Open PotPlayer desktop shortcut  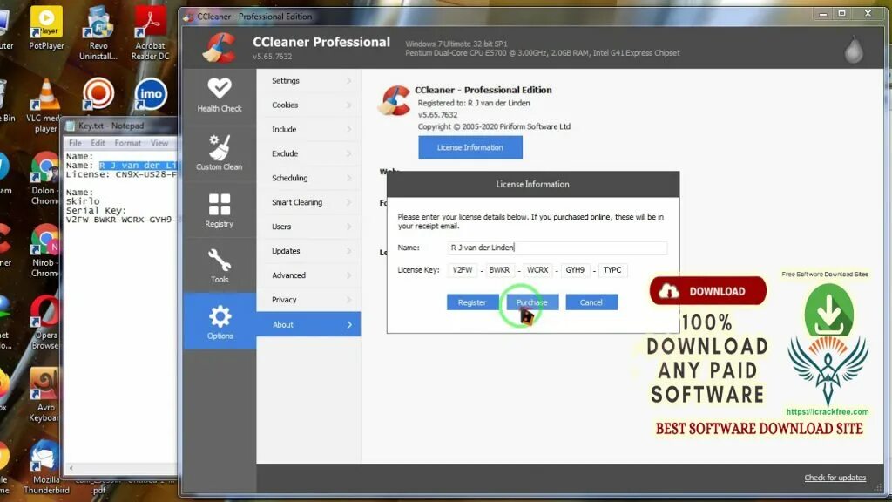pos(46,28)
